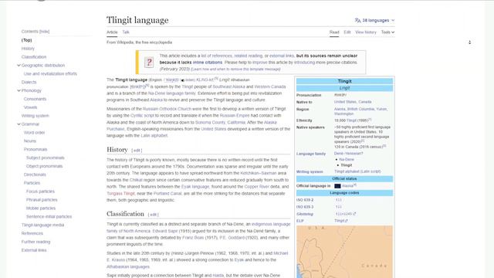The image size is (494, 278).
Task: Open the Edit tab
Action: click(x=347, y=32)
